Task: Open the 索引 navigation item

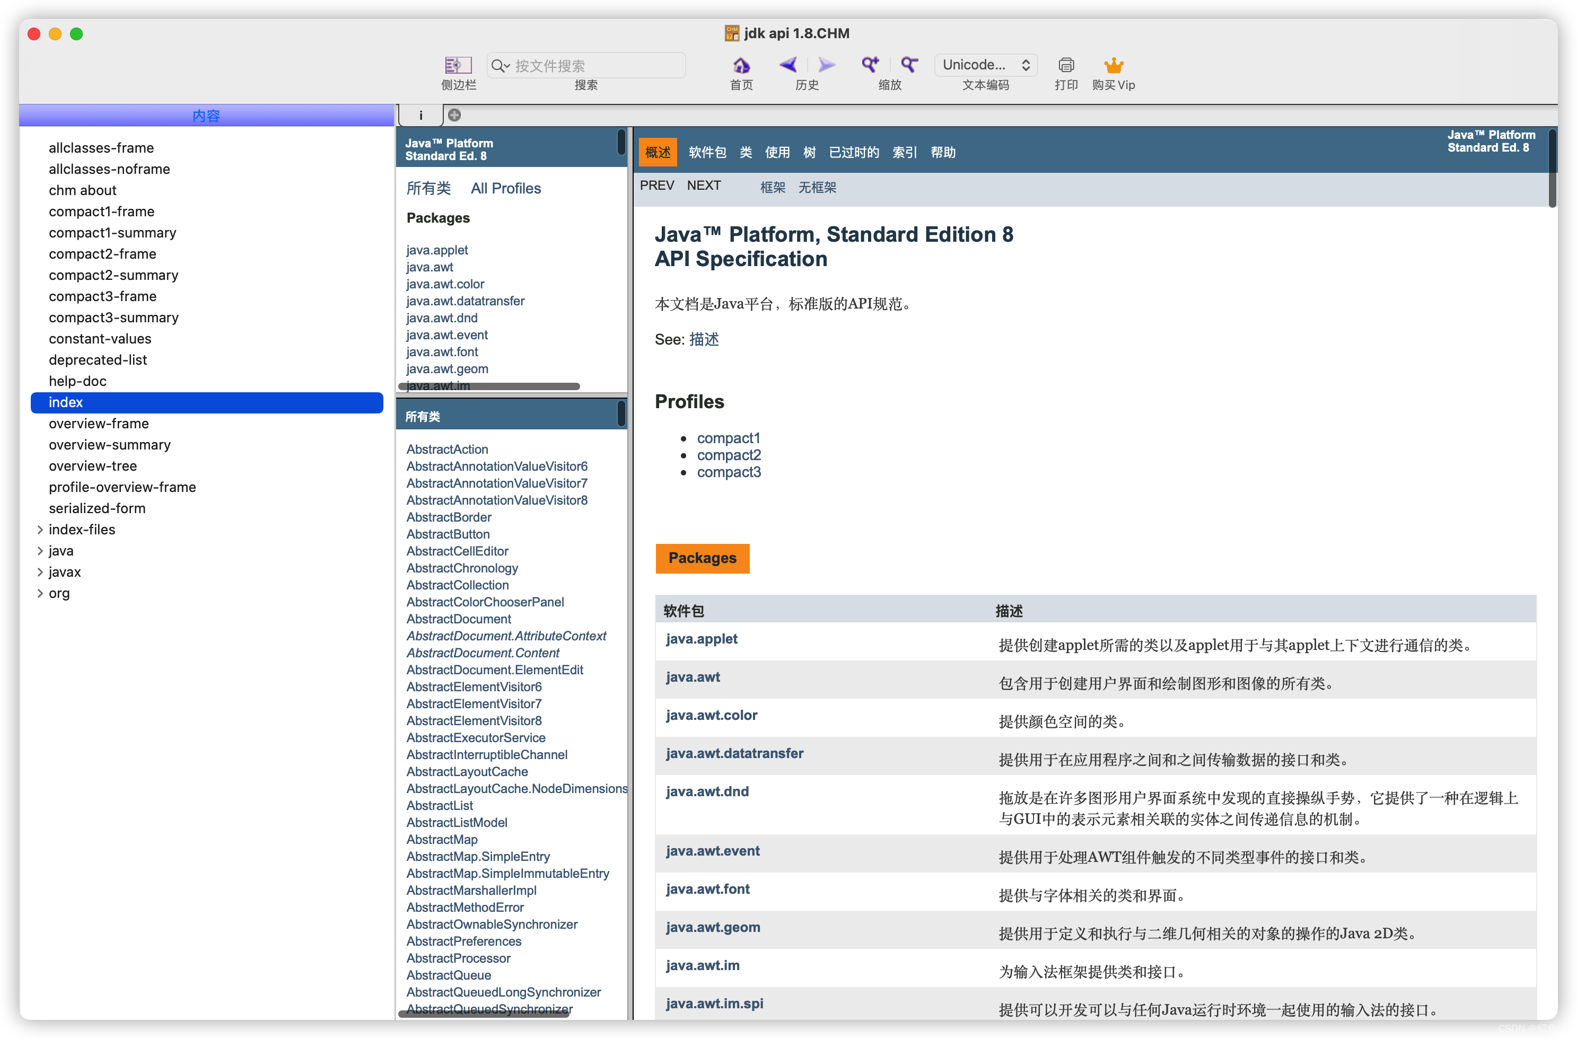Action: [x=905, y=153]
